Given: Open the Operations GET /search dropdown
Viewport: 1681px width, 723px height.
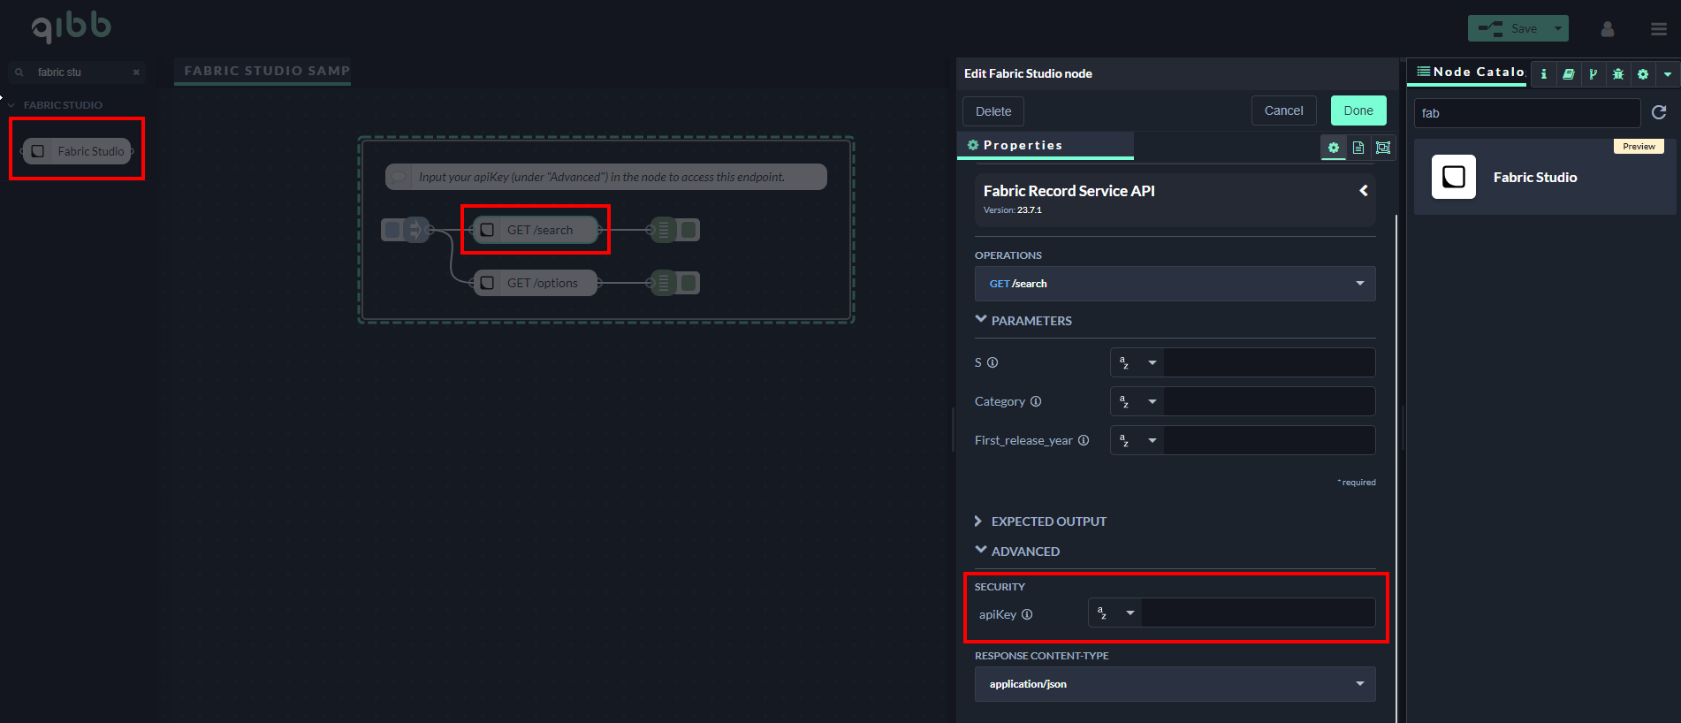Looking at the screenshot, I should [x=1175, y=284].
